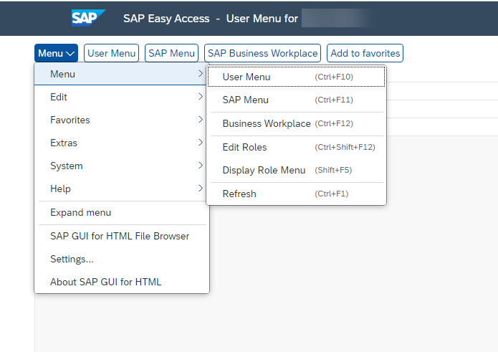
Task: Click Refresh in the submenu
Action: click(x=297, y=194)
